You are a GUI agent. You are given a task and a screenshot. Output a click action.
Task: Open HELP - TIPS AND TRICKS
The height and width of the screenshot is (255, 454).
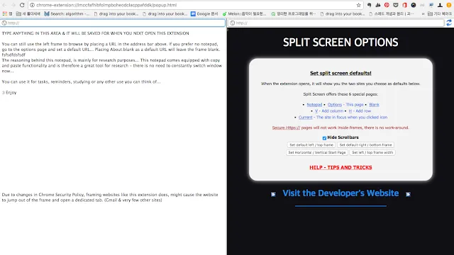pyautogui.click(x=340, y=167)
